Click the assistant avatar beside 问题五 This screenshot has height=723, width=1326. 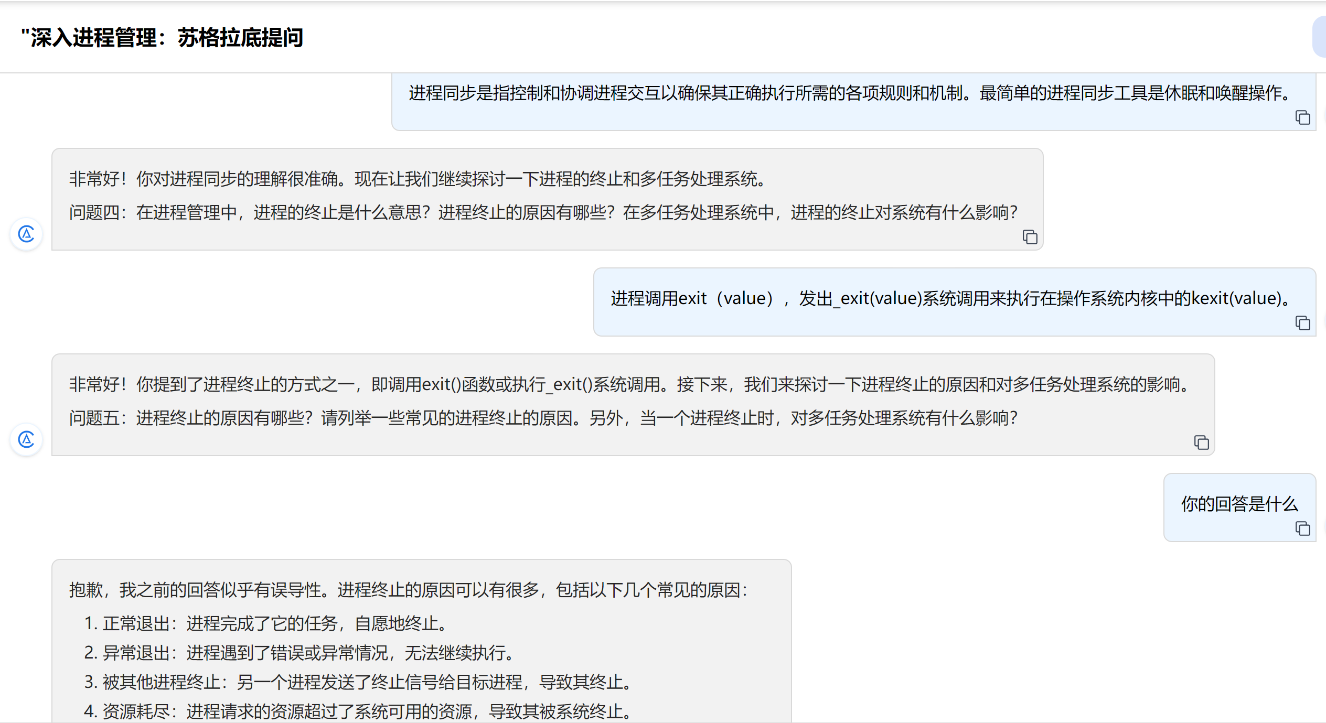(x=26, y=439)
